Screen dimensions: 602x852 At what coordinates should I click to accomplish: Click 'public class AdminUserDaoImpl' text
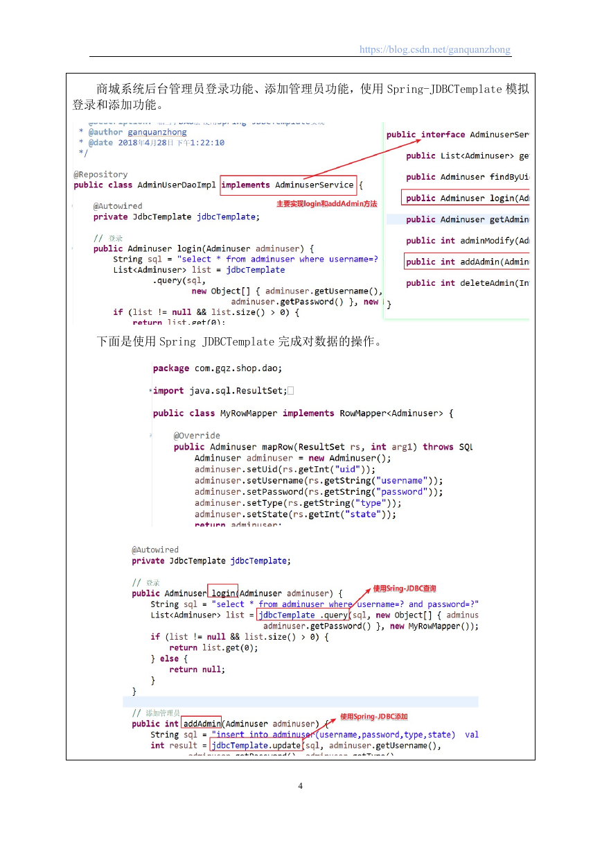(145, 185)
